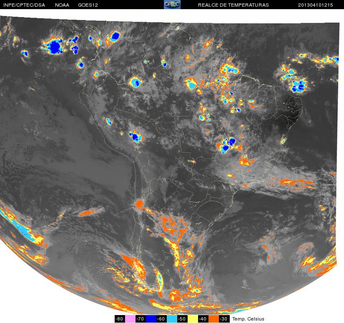Click the yellow legend swatch after -50
This screenshot has width=344, height=323.
(x=193, y=319)
